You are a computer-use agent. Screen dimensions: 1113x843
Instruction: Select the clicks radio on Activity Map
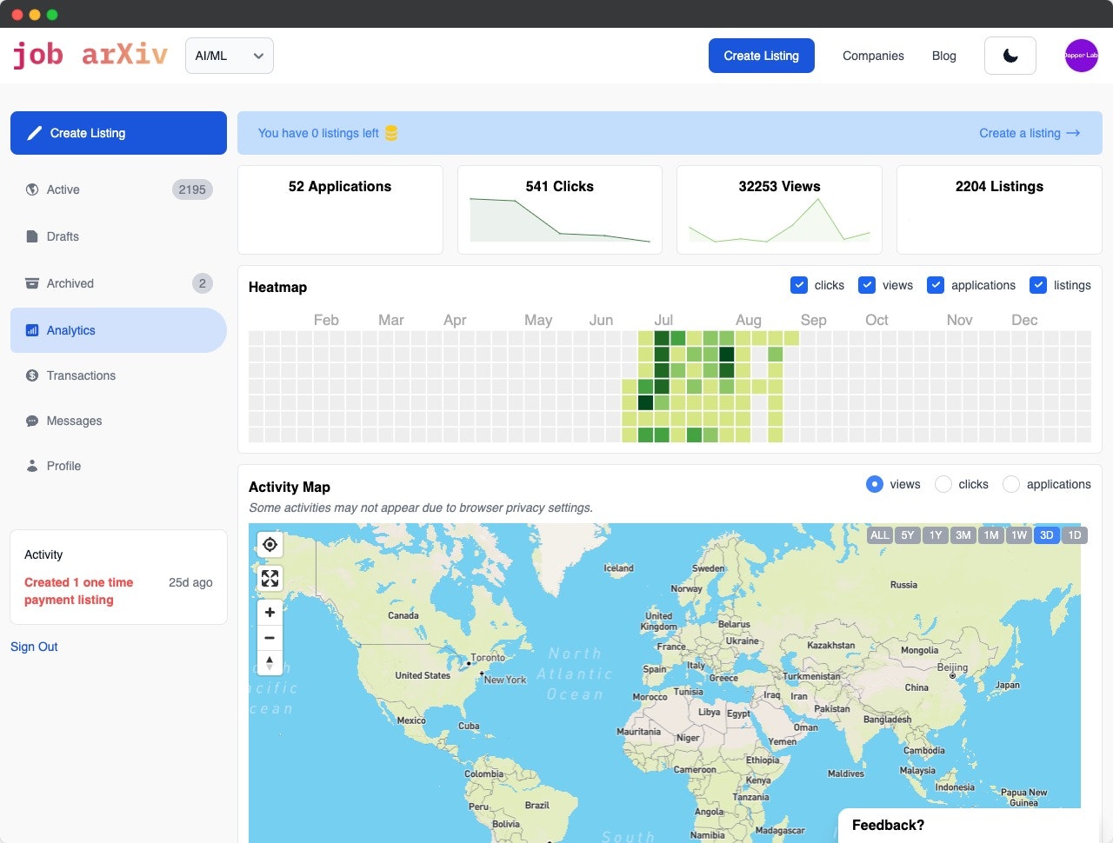point(943,484)
